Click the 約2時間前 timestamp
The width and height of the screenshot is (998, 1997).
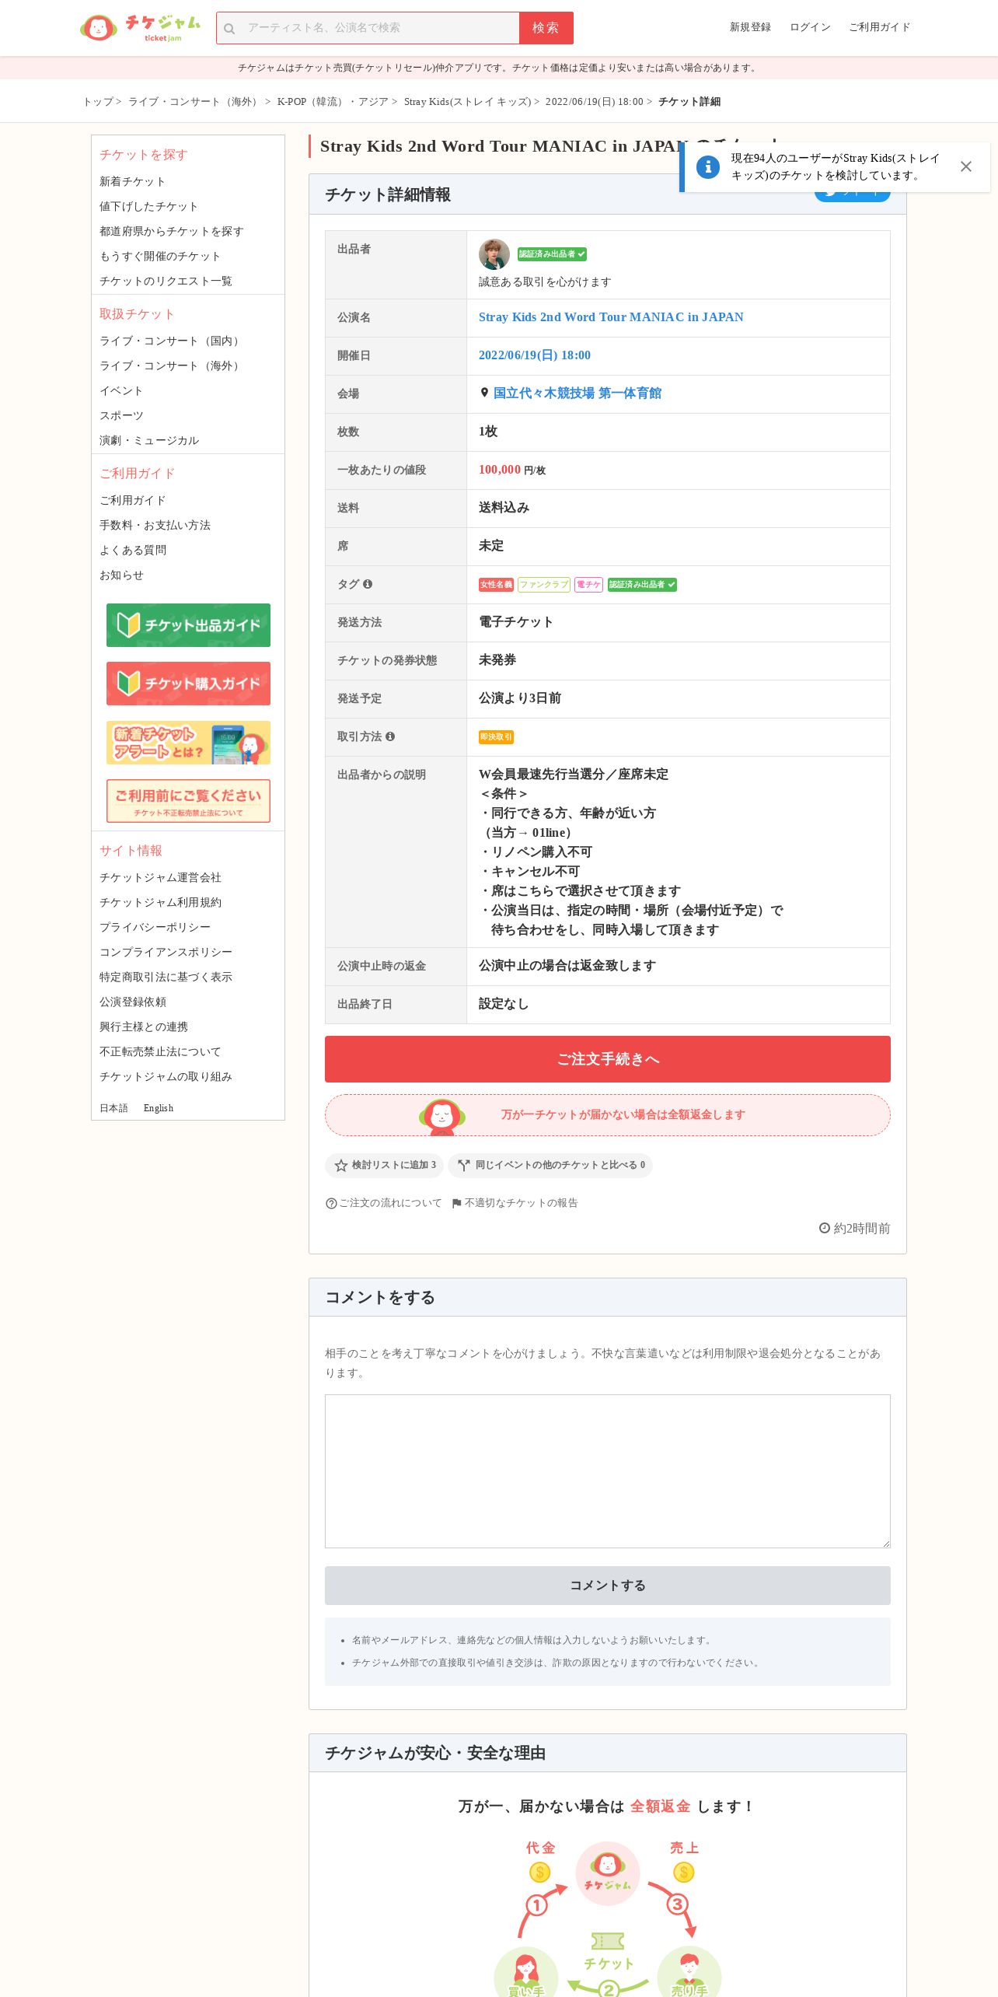tap(855, 1229)
